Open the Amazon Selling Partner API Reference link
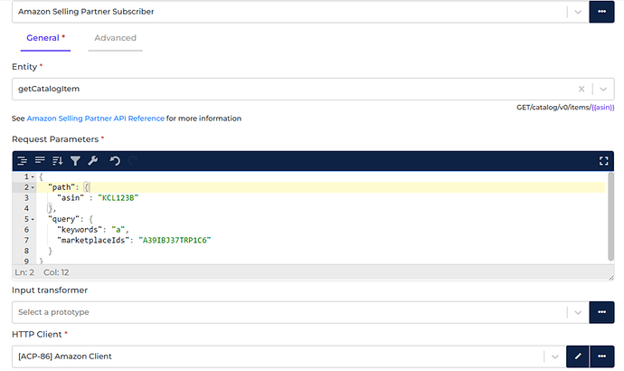Image resolution: width=624 pixels, height=371 pixels. (x=96, y=119)
